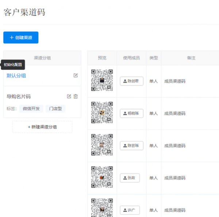Click the second row member chip
Image resolution: width=219 pixels, height=217 pixels.
click(131, 113)
